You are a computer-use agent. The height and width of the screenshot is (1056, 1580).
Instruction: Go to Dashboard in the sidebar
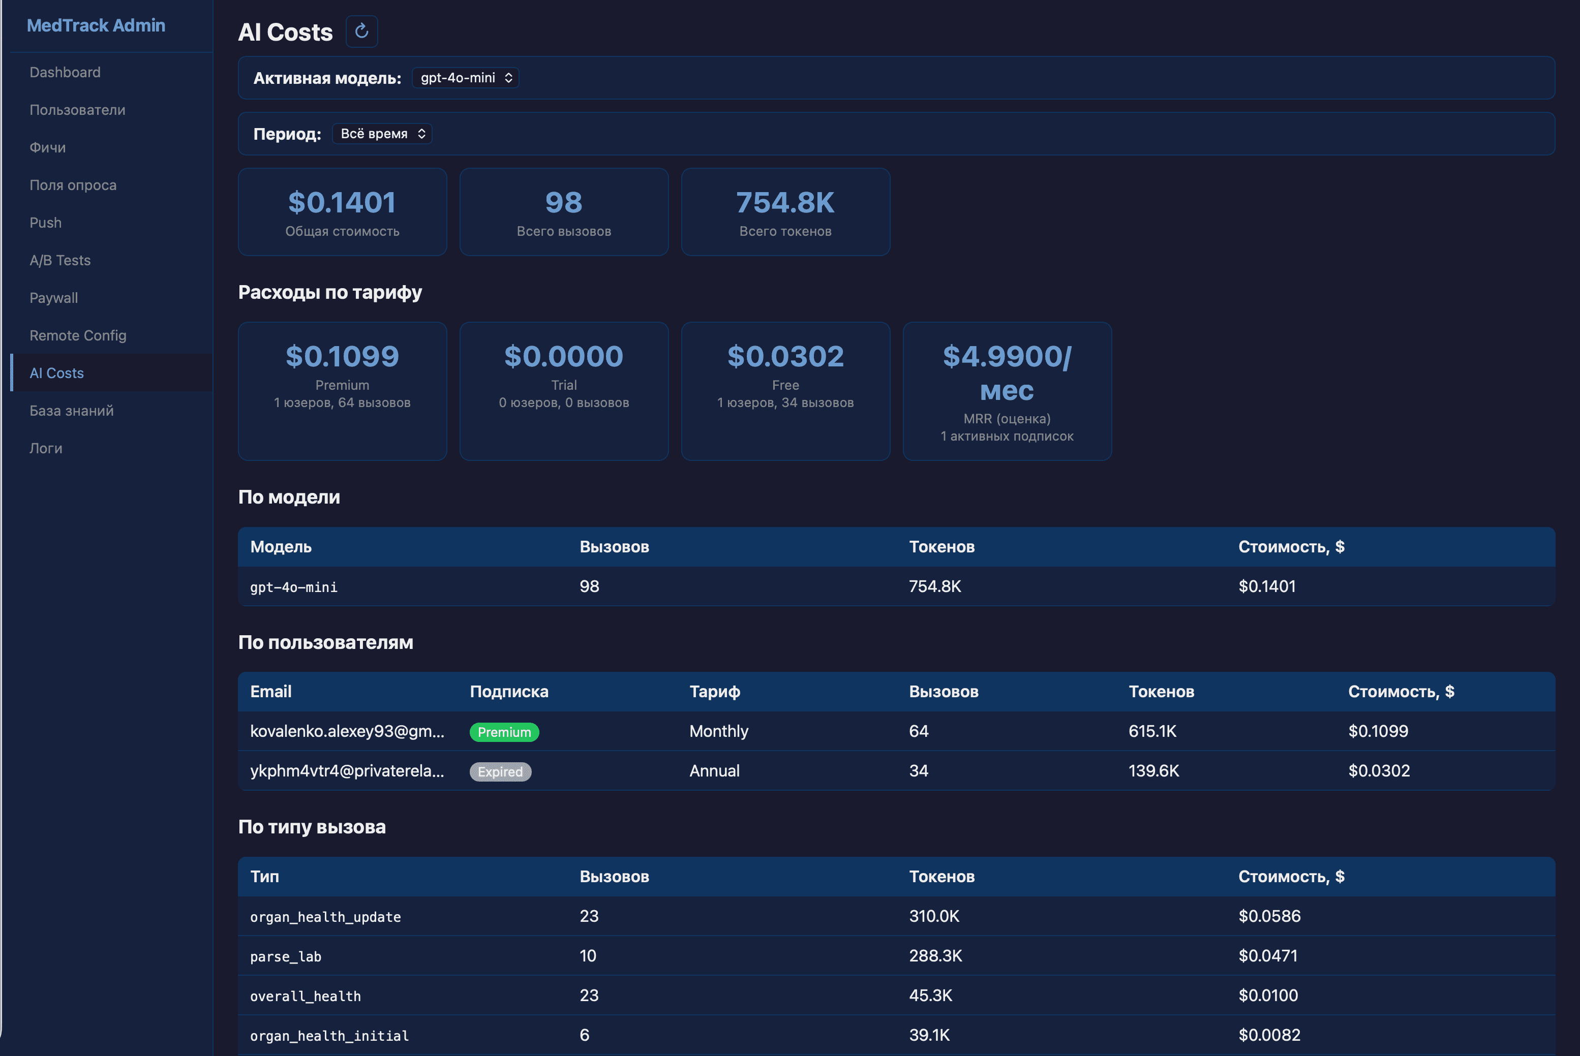[65, 72]
